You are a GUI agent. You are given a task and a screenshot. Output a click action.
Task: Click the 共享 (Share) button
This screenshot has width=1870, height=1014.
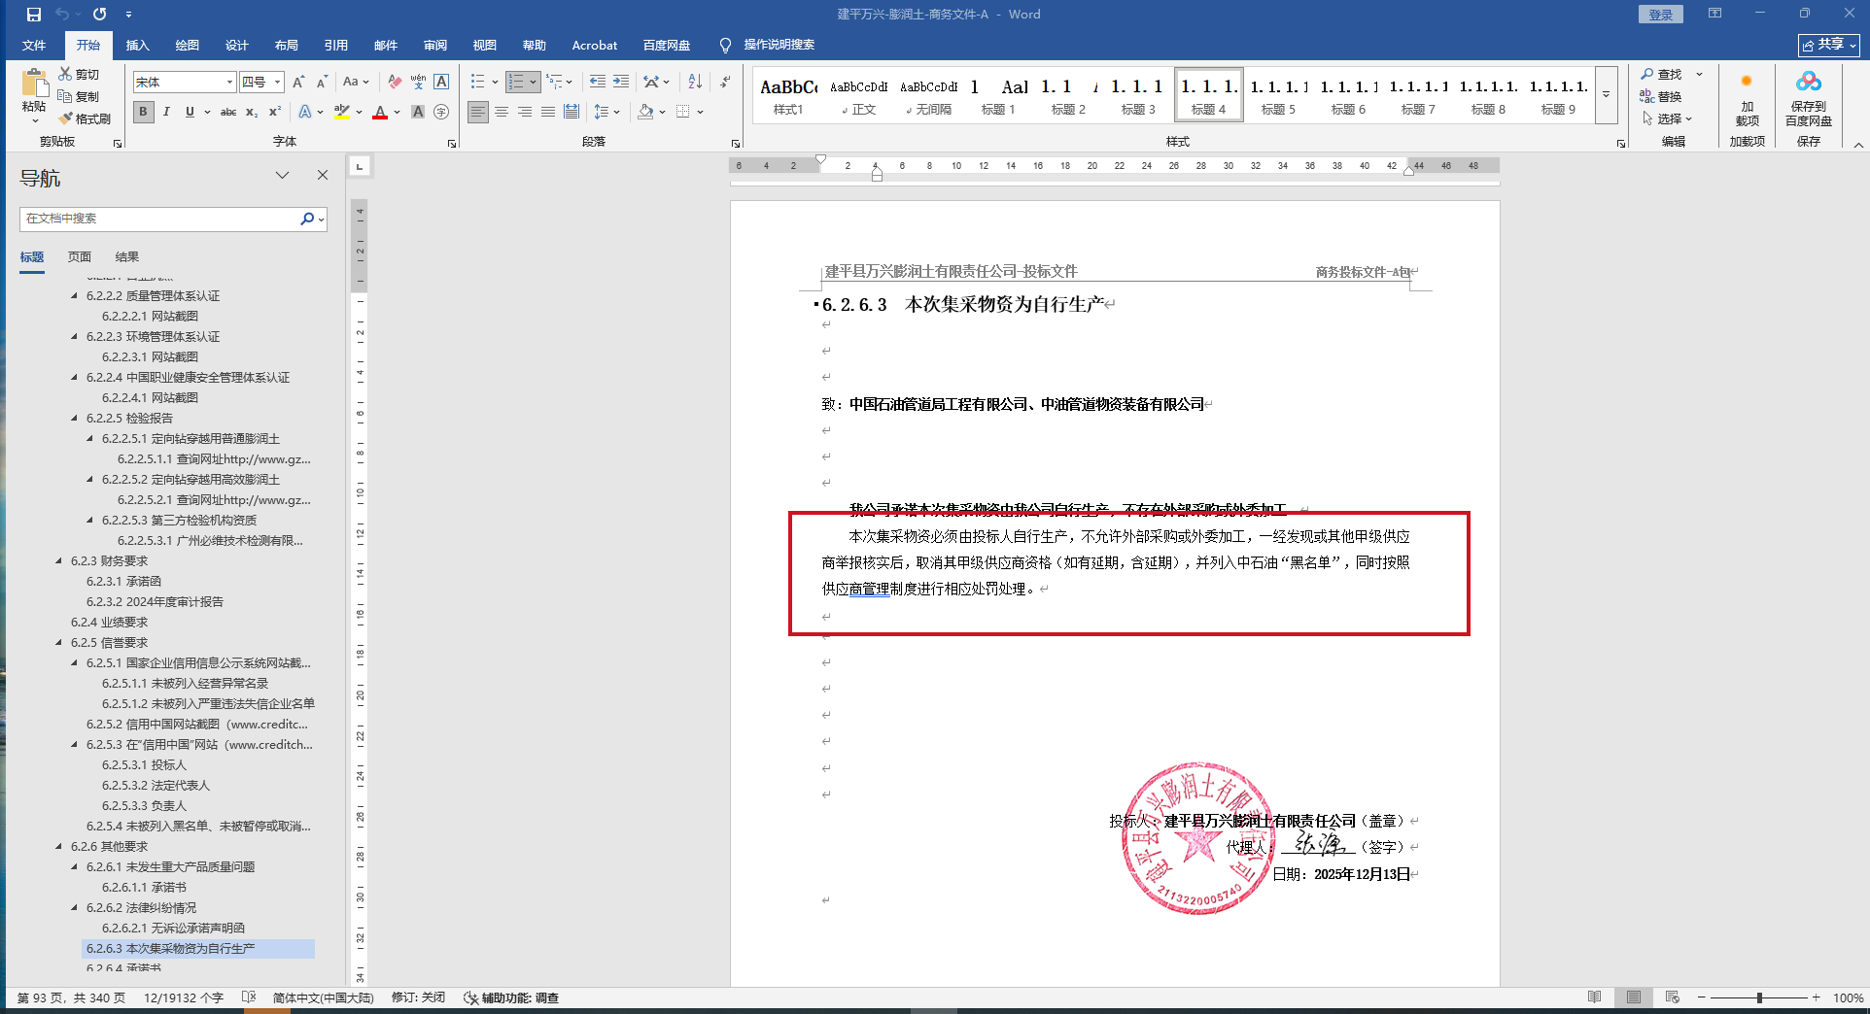coord(1828,45)
